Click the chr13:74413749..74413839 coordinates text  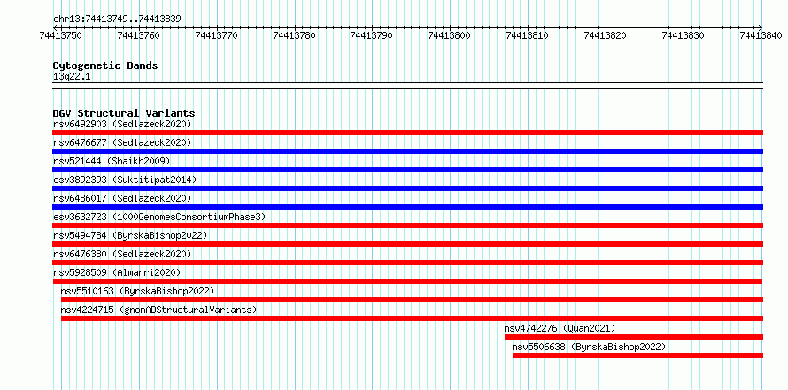point(117,19)
